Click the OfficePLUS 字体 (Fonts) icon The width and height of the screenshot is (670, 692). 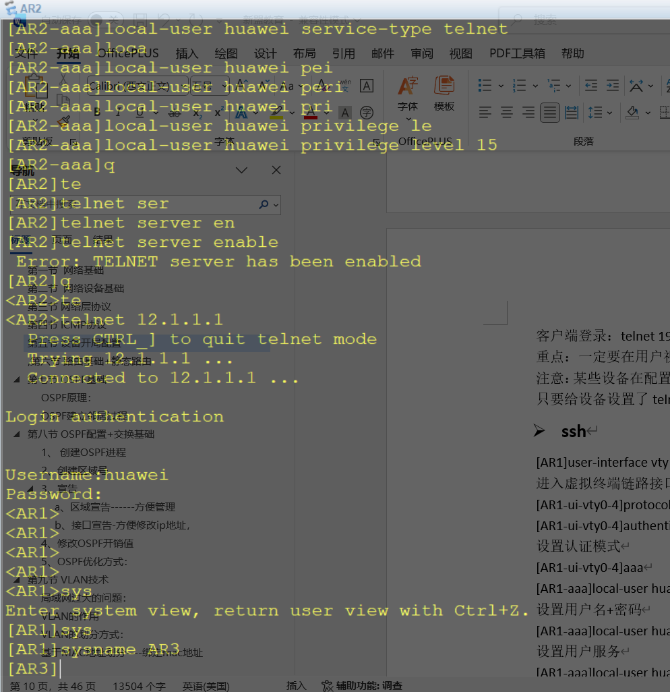click(408, 93)
